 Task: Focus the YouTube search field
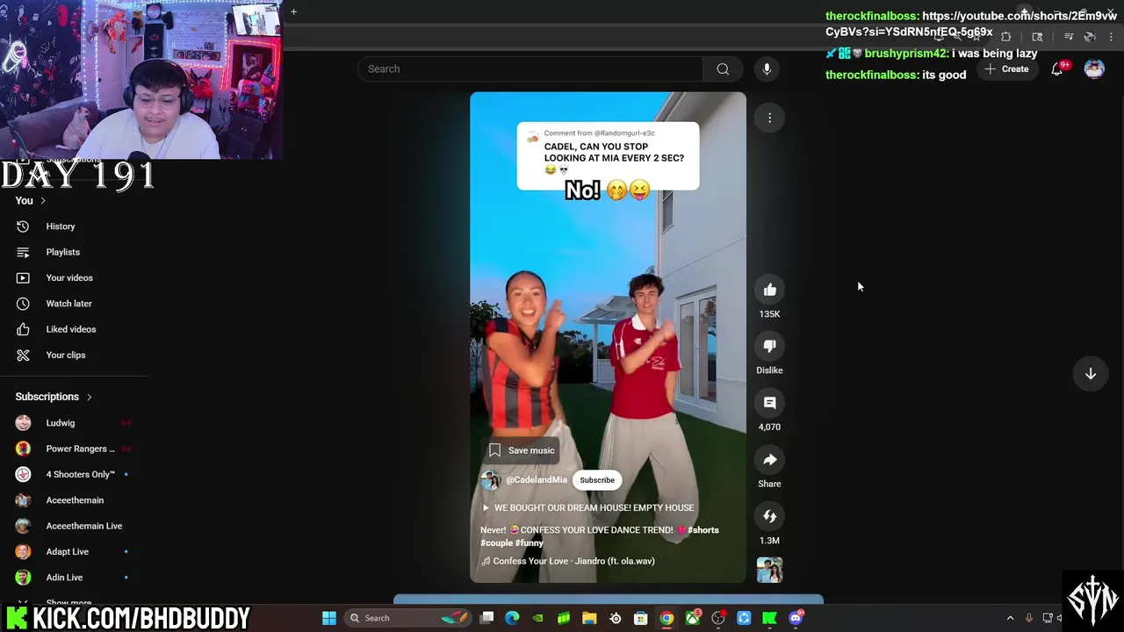pyautogui.click(x=530, y=69)
